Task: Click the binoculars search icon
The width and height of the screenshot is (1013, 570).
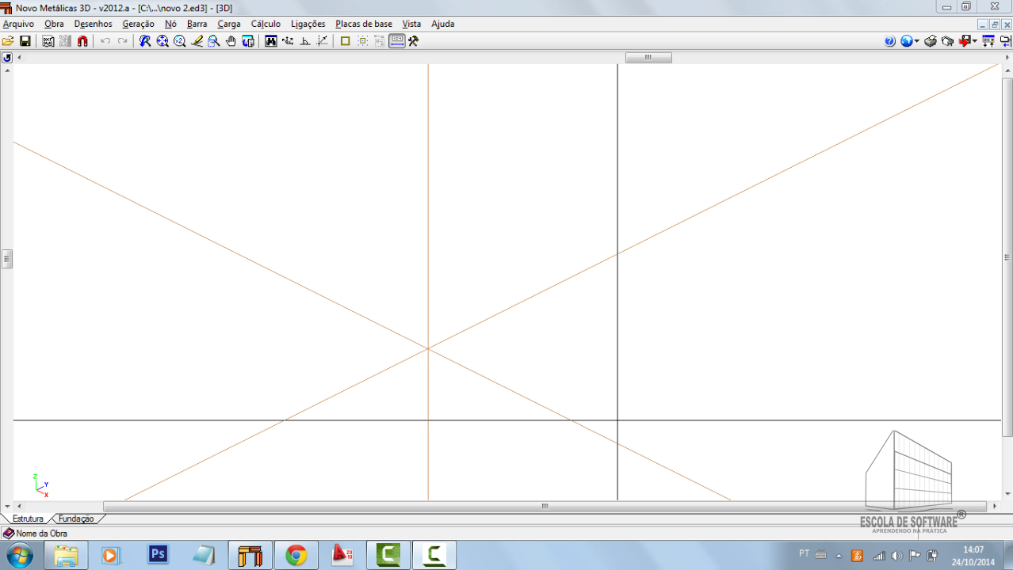Action: point(271,41)
